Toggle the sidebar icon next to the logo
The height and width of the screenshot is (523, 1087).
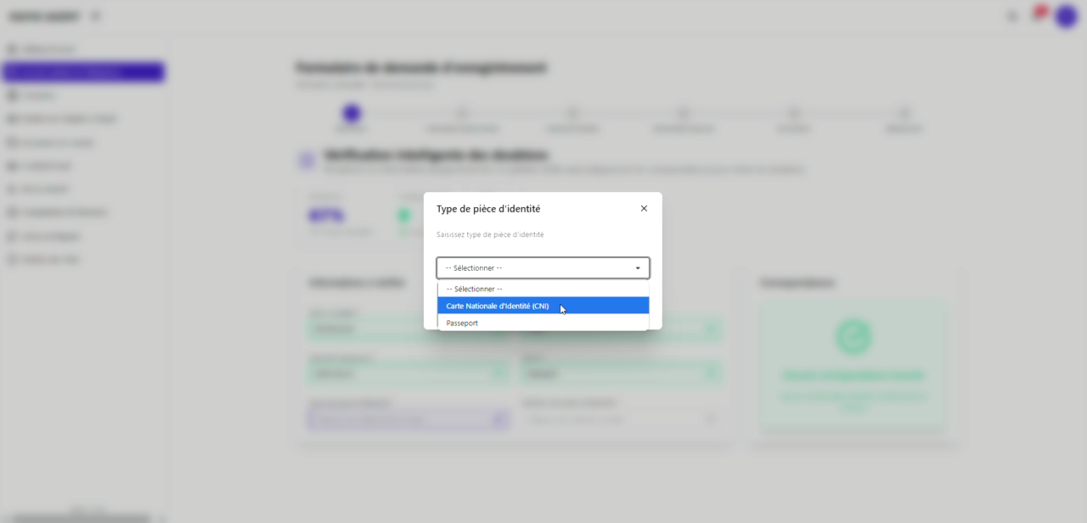click(x=95, y=16)
